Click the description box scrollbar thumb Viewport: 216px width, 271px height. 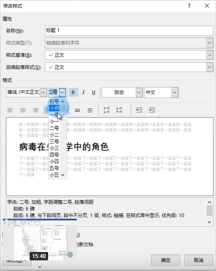[210, 210]
